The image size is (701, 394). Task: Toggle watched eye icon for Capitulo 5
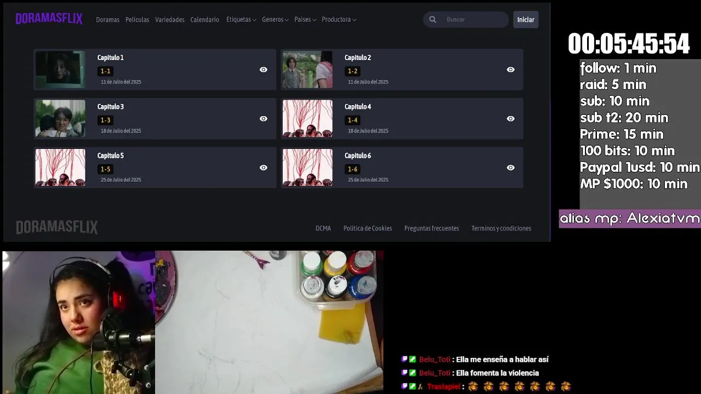[x=263, y=167]
